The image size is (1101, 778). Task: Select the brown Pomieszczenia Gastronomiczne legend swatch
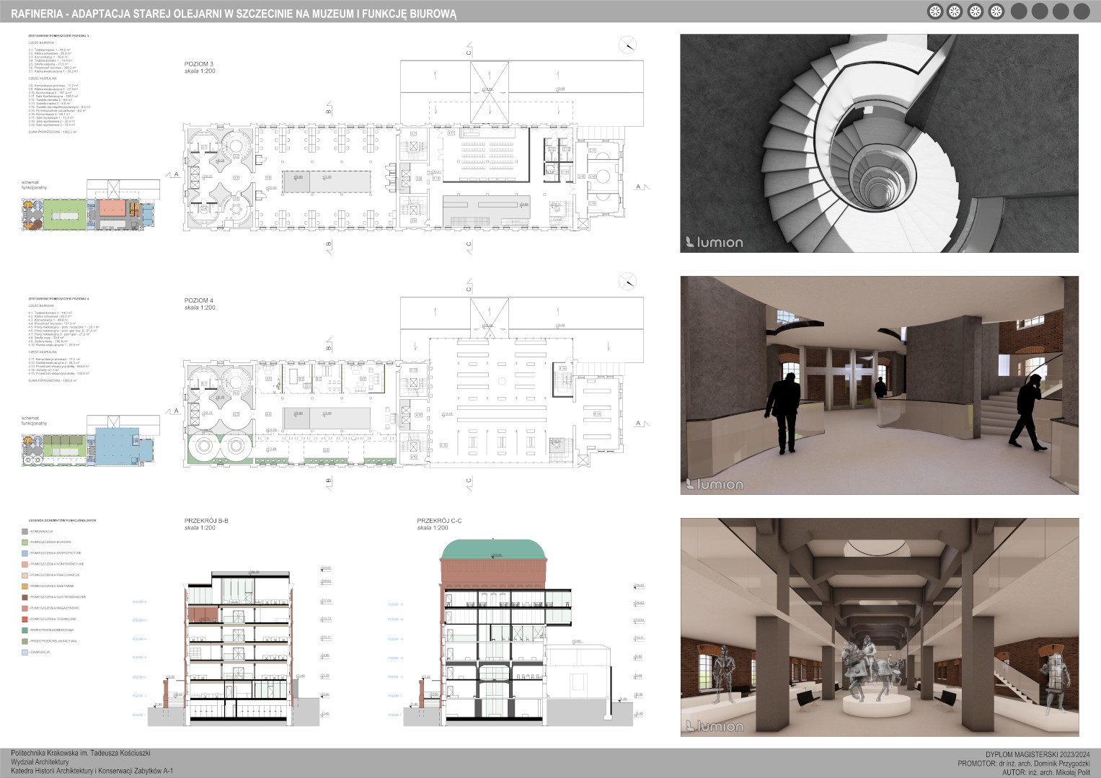(x=25, y=597)
